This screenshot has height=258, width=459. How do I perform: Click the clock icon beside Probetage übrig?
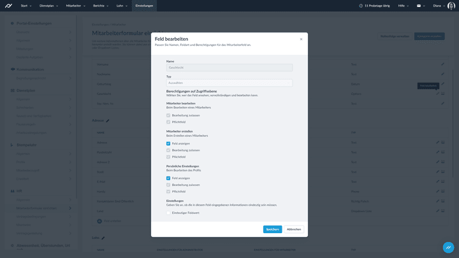click(x=361, y=6)
